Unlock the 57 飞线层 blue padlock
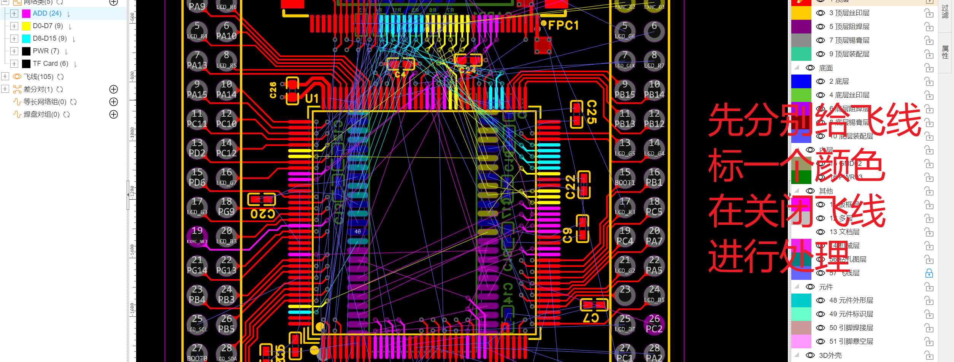The width and height of the screenshot is (954, 362). pyautogui.click(x=929, y=273)
